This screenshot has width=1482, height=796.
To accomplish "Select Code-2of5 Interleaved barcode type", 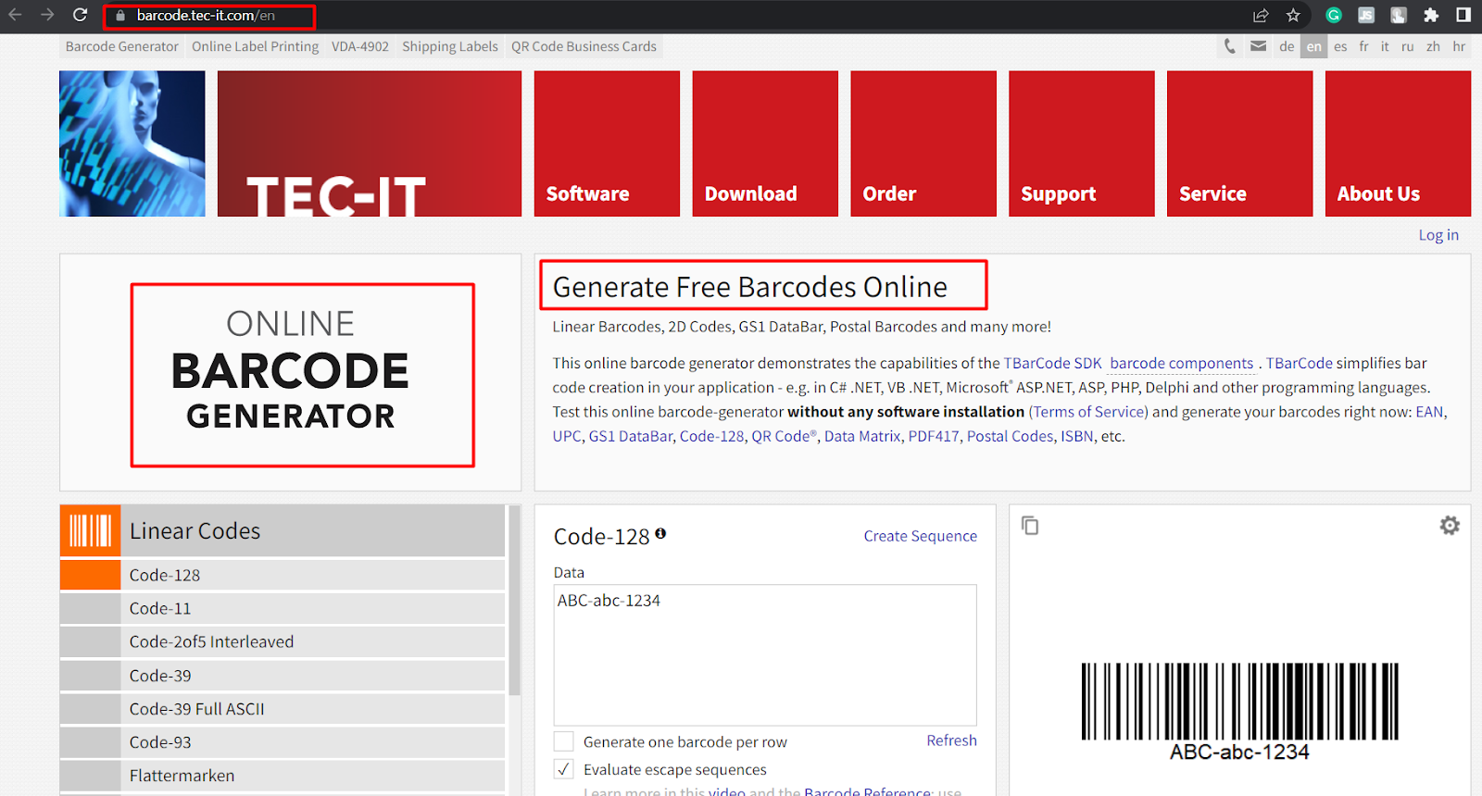I will coord(283,641).
